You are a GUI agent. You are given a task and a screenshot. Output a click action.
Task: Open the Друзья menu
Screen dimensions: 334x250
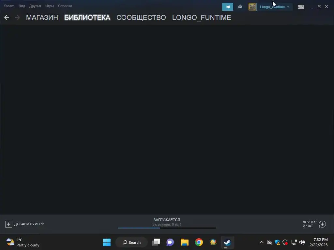click(x=35, y=6)
